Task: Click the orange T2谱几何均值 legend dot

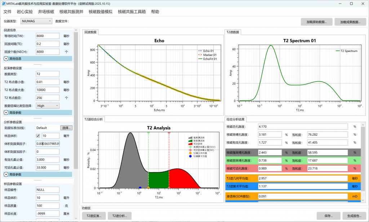Action: tap(190, 153)
